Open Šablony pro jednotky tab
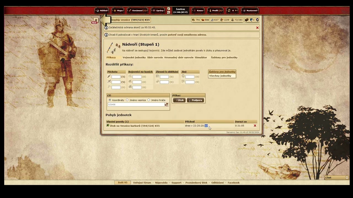The width and height of the screenshot is (353, 198). tap(224, 57)
